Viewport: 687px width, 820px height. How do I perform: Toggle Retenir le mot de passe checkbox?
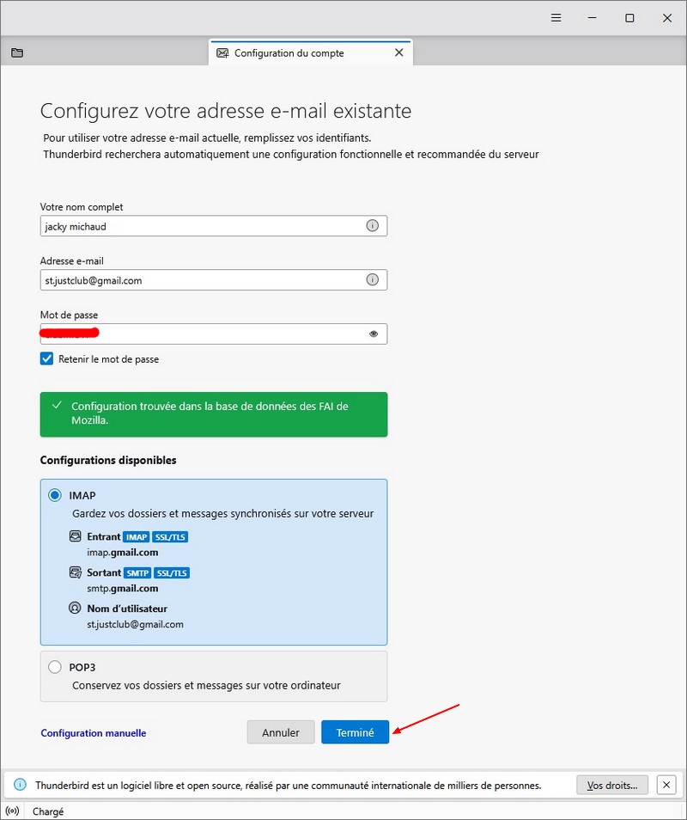pos(47,359)
